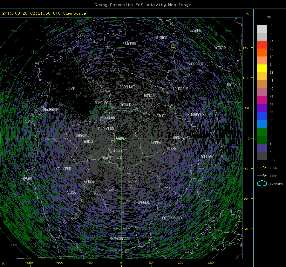Click the SINDGI city label
The height and width of the screenshot is (267, 286).
point(162,38)
